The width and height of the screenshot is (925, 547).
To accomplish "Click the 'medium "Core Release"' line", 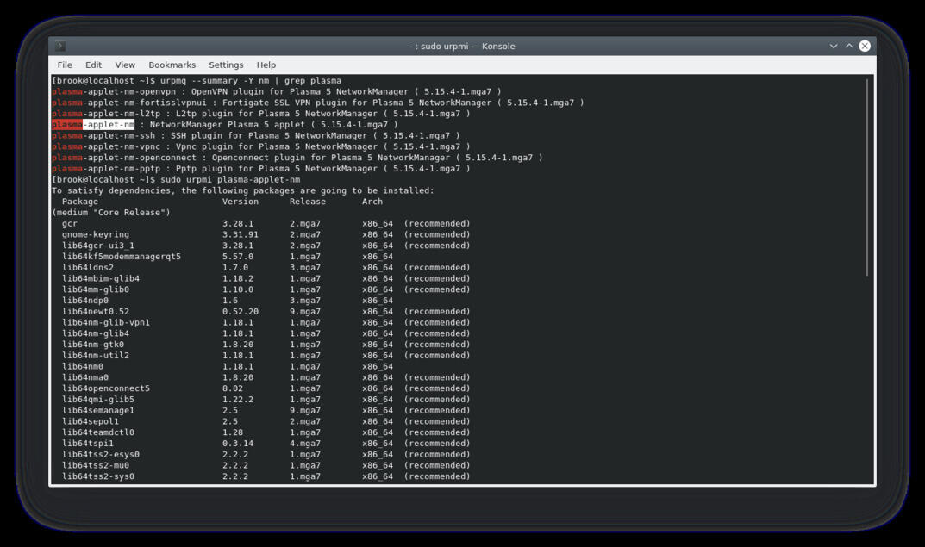I will coord(111,213).
